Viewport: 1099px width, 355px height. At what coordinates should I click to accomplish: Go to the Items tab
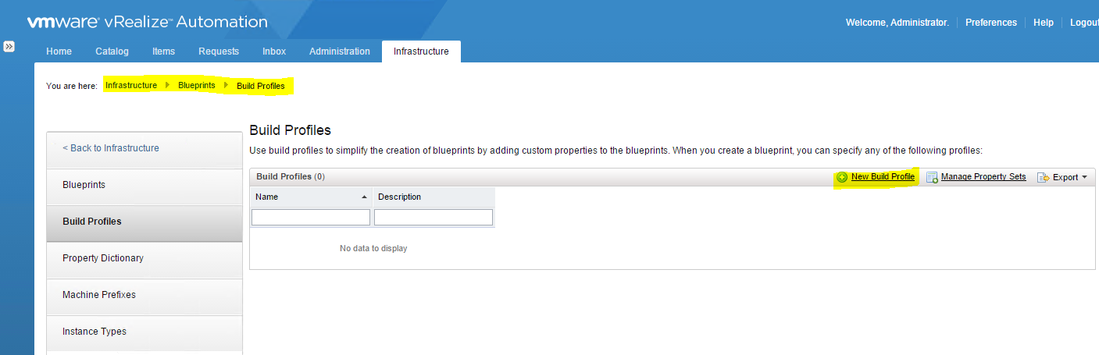click(x=164, y=51)
